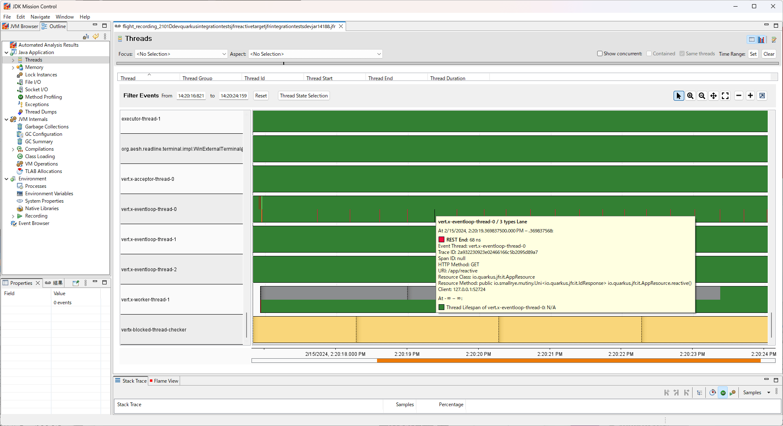Click the zoom-to-fit icon in Filter Events toolbar

pos(725,95)
